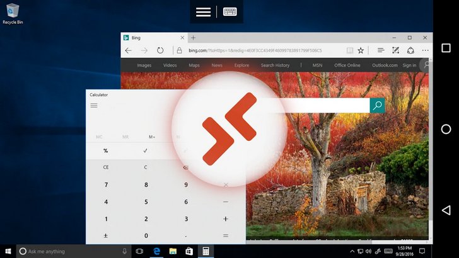Click CE in Calculator
459x258 pixels.
coord(106,167)
